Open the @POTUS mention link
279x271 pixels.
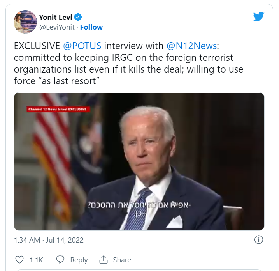(82, 46)
